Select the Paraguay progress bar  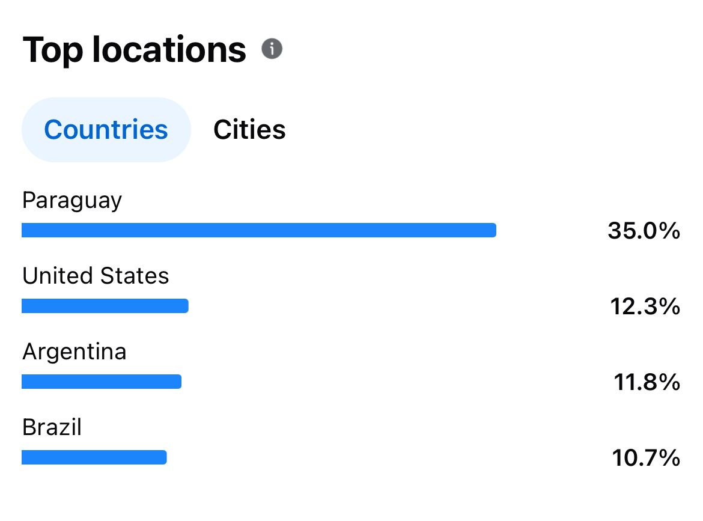259,230
